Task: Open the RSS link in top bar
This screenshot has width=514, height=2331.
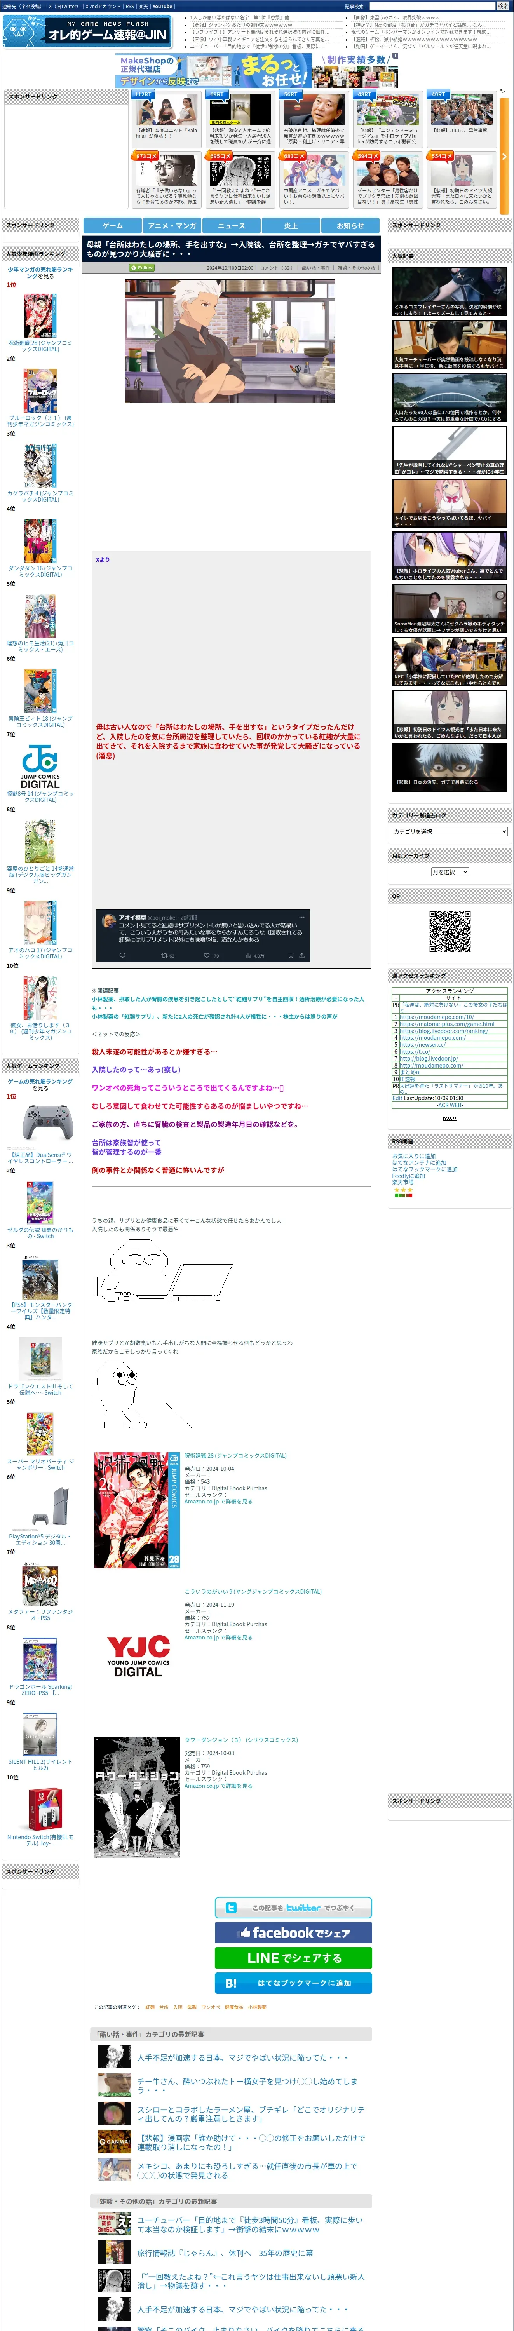Action: (129, 6)
